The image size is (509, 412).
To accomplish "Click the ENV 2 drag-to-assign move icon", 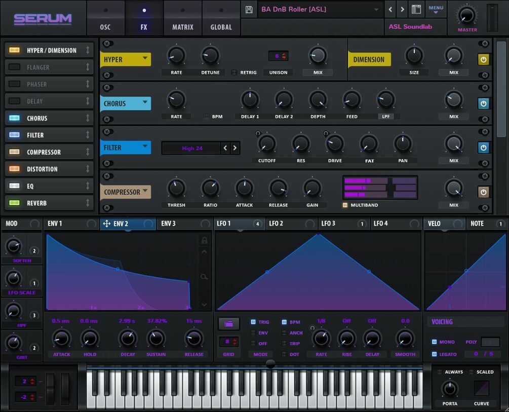I will (x=106, y=223).
